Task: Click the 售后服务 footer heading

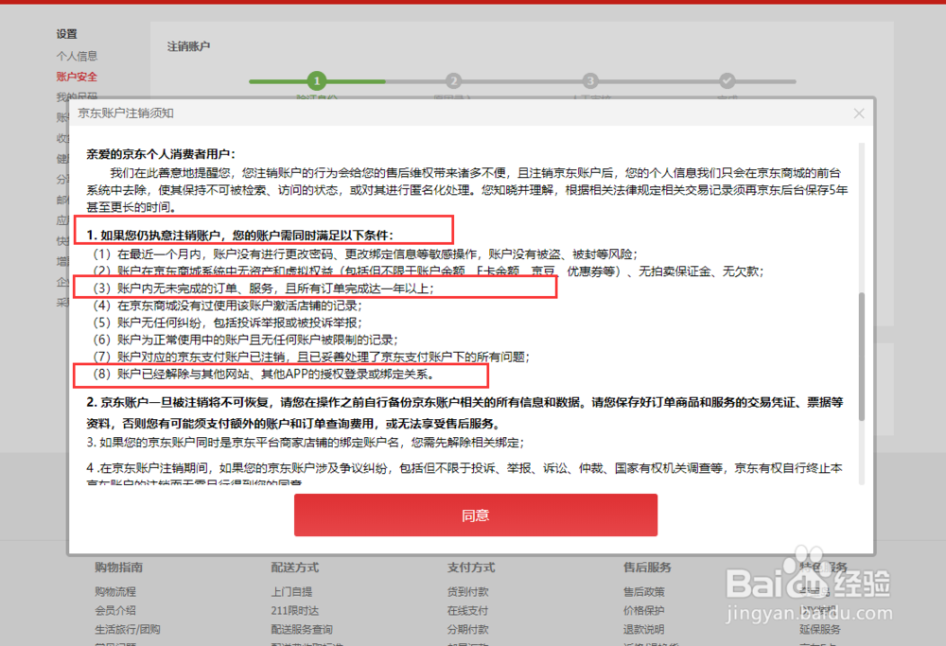Action: (x=647, y=567)
